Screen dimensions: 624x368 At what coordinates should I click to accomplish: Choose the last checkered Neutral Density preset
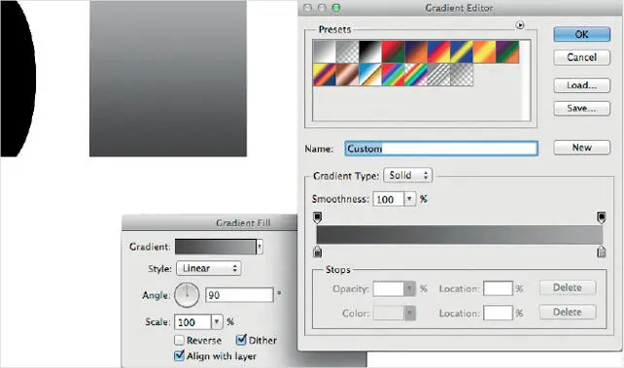pos(462,75)
